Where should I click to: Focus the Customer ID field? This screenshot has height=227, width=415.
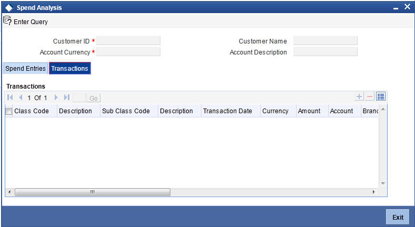click(x=128, y=41)
